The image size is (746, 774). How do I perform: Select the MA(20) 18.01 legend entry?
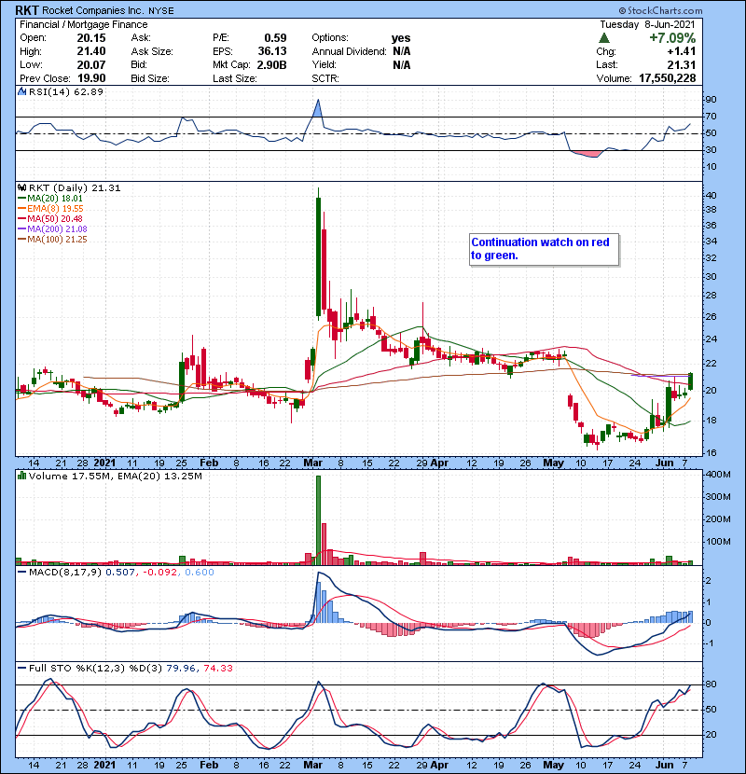(x=50, y=199)
